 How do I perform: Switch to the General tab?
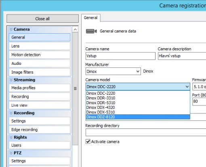[90, 18]
